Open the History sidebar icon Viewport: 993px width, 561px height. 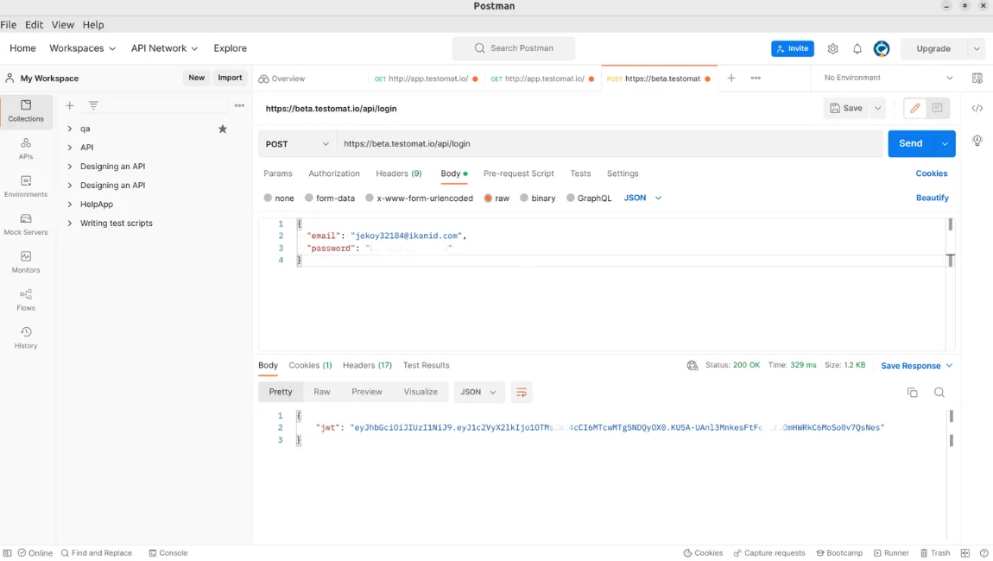point(26,337)
